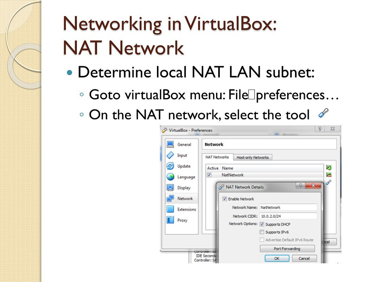This screenshot has width=376, height=282.
Task: Disable the Supports DHCP option
Action: click(262, 224)
